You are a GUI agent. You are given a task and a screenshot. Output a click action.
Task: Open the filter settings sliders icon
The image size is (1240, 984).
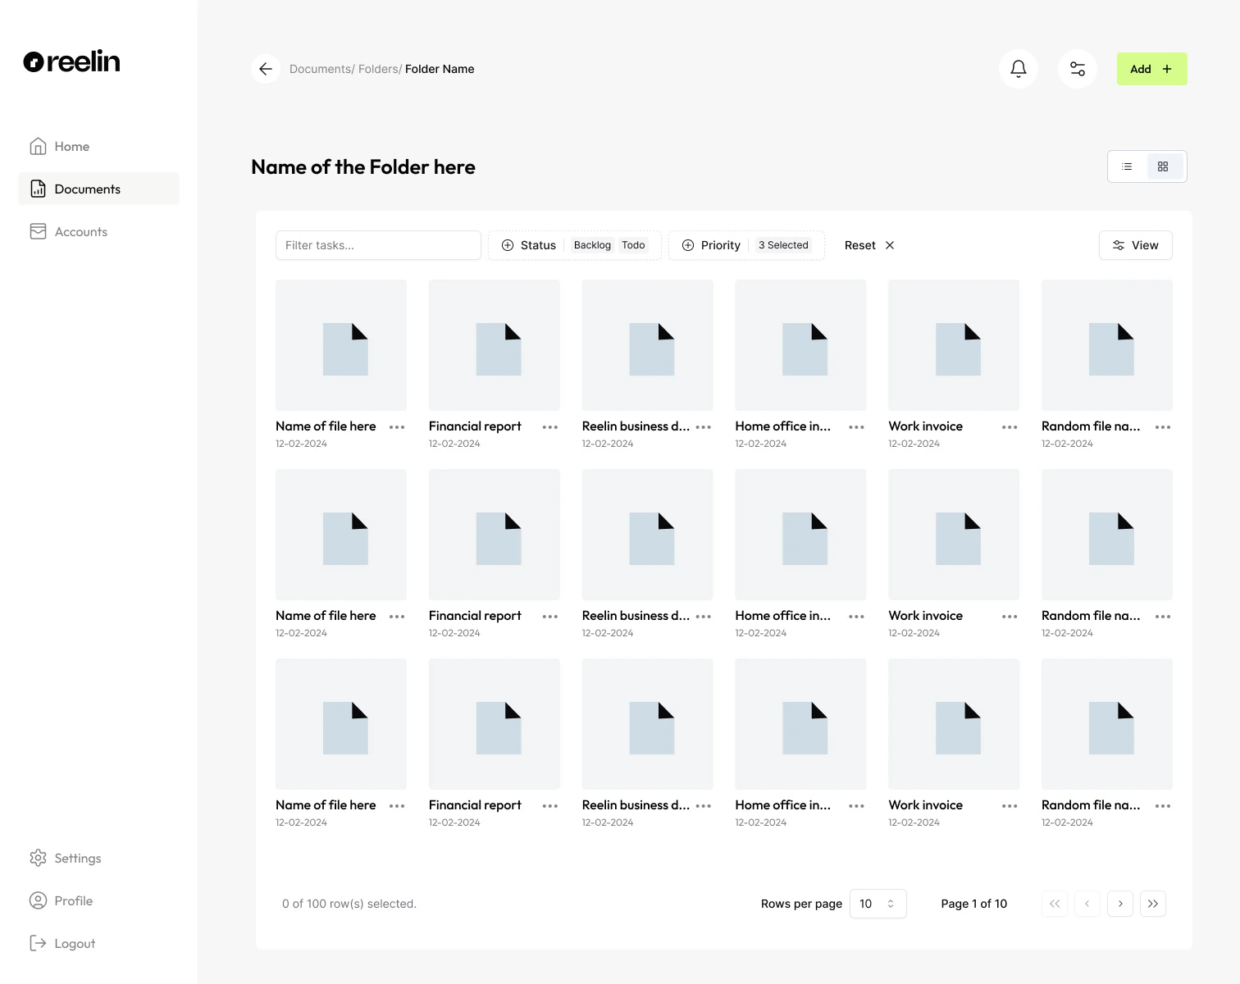(x=1078, y=69)
